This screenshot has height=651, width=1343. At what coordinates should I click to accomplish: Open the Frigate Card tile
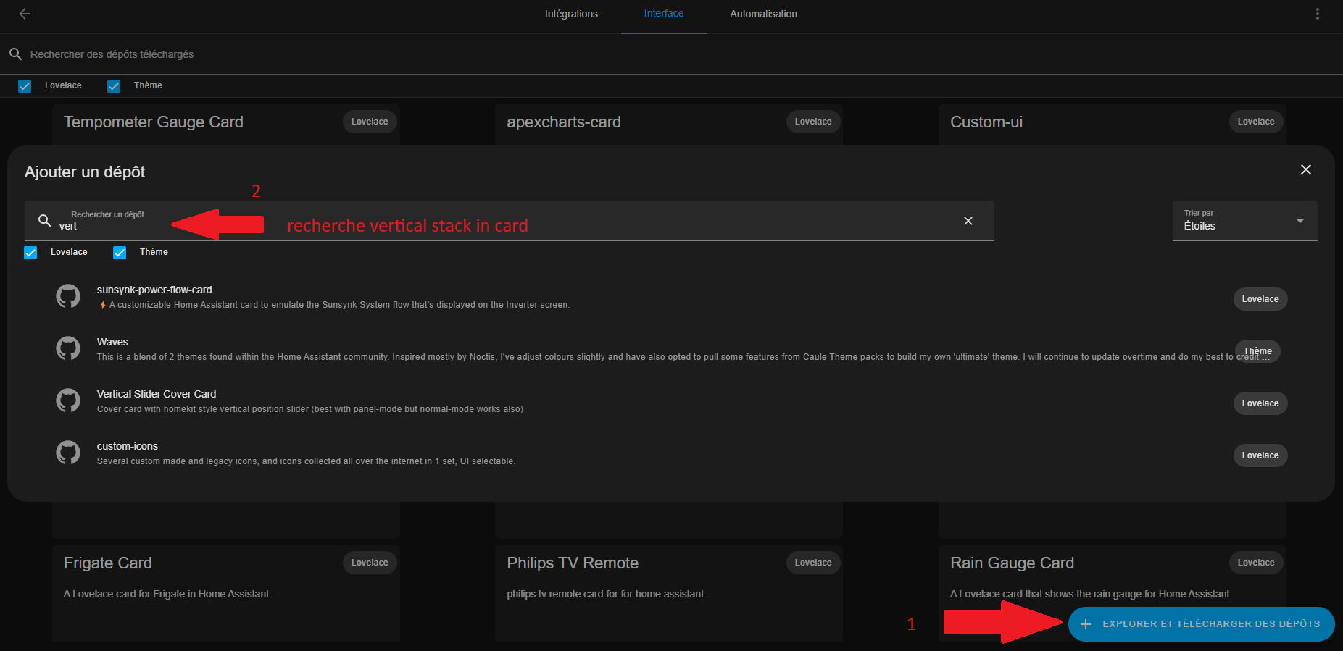coord(225,592)
